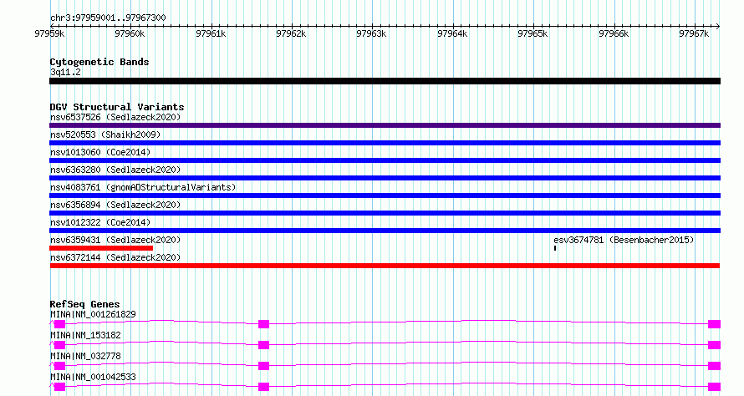Click the long red nsv6372144 variant bar
Screen dimensions: 744x396
[x=385, y=266]
